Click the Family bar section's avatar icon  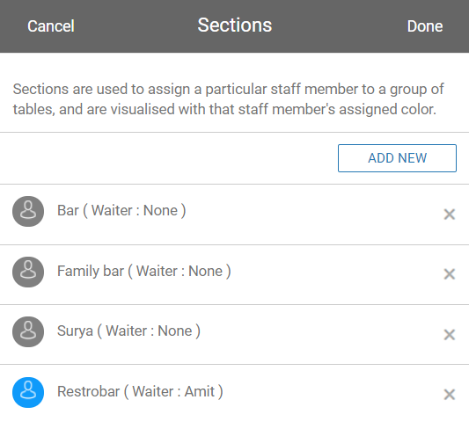(x=28, y=272)
